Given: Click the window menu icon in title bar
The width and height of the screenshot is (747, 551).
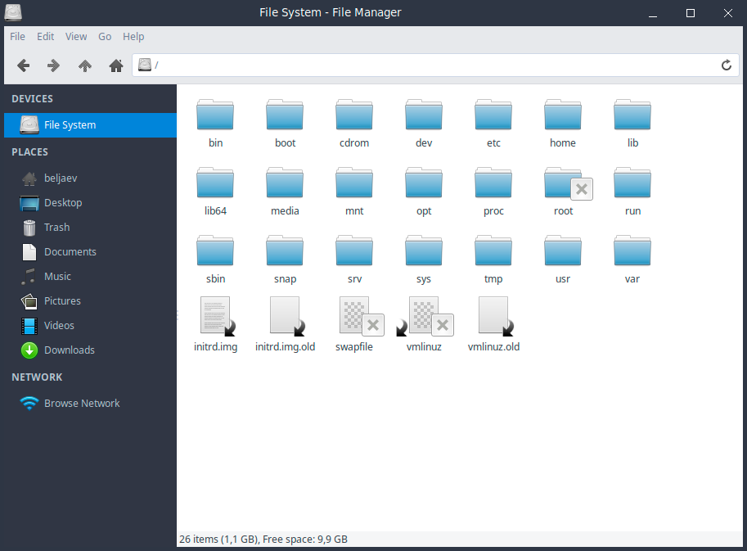Looking at the screenshot, I should pos(13,12).
